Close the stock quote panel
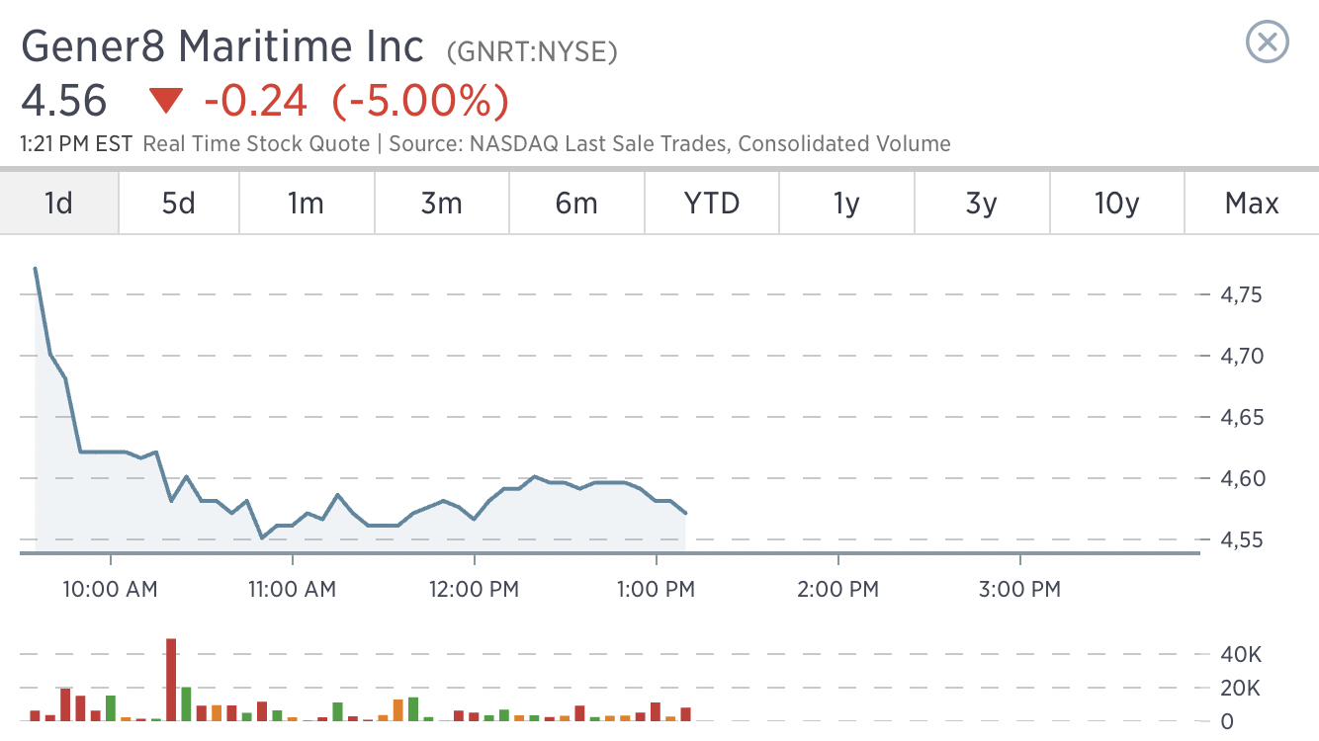1319x741 pixels. (x=1268, y=42)
